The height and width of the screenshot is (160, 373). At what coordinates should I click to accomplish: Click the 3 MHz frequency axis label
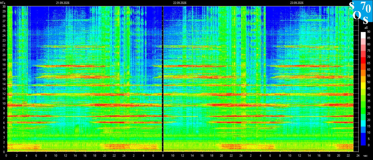click(x=4, y=137)
